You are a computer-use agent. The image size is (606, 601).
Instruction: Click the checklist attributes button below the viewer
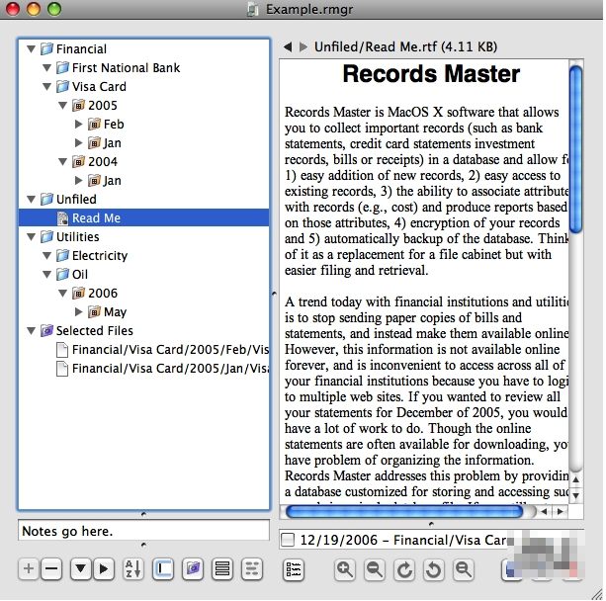[294, 570]
